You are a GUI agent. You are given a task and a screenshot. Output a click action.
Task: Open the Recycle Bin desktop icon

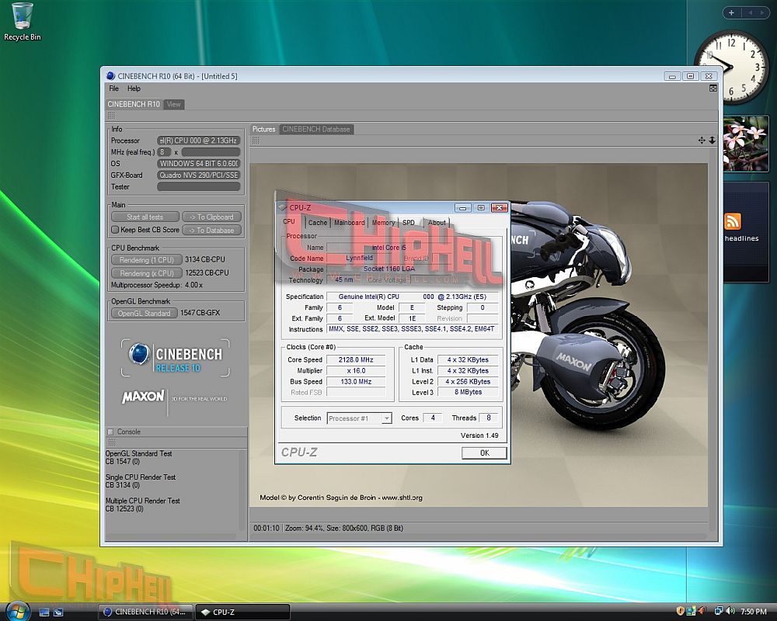click(22, 23)
